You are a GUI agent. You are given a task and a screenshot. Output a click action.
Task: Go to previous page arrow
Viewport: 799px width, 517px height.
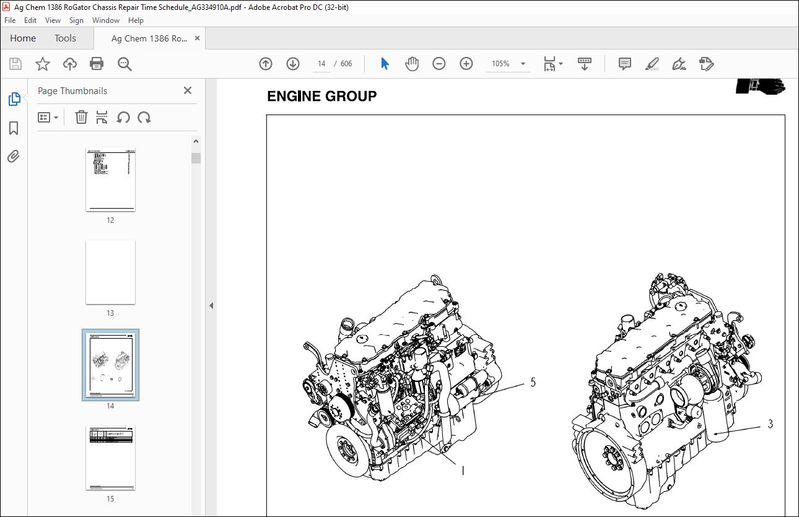pyautogui.click(x=266, y=64)
